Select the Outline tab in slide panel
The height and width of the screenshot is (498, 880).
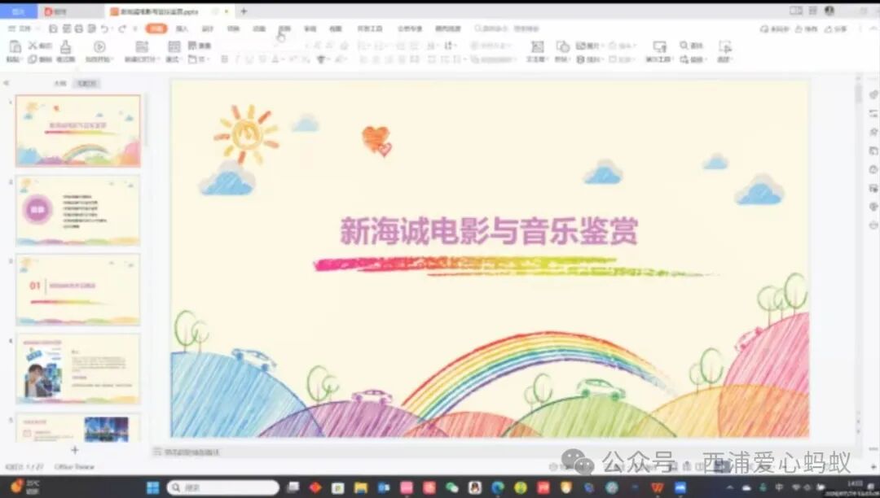coord(59,83)
